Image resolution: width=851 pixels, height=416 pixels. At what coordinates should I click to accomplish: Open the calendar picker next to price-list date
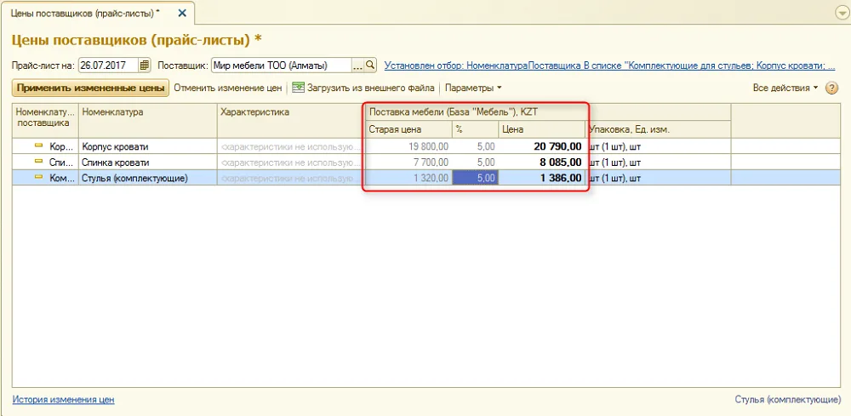tap(144, 66)
